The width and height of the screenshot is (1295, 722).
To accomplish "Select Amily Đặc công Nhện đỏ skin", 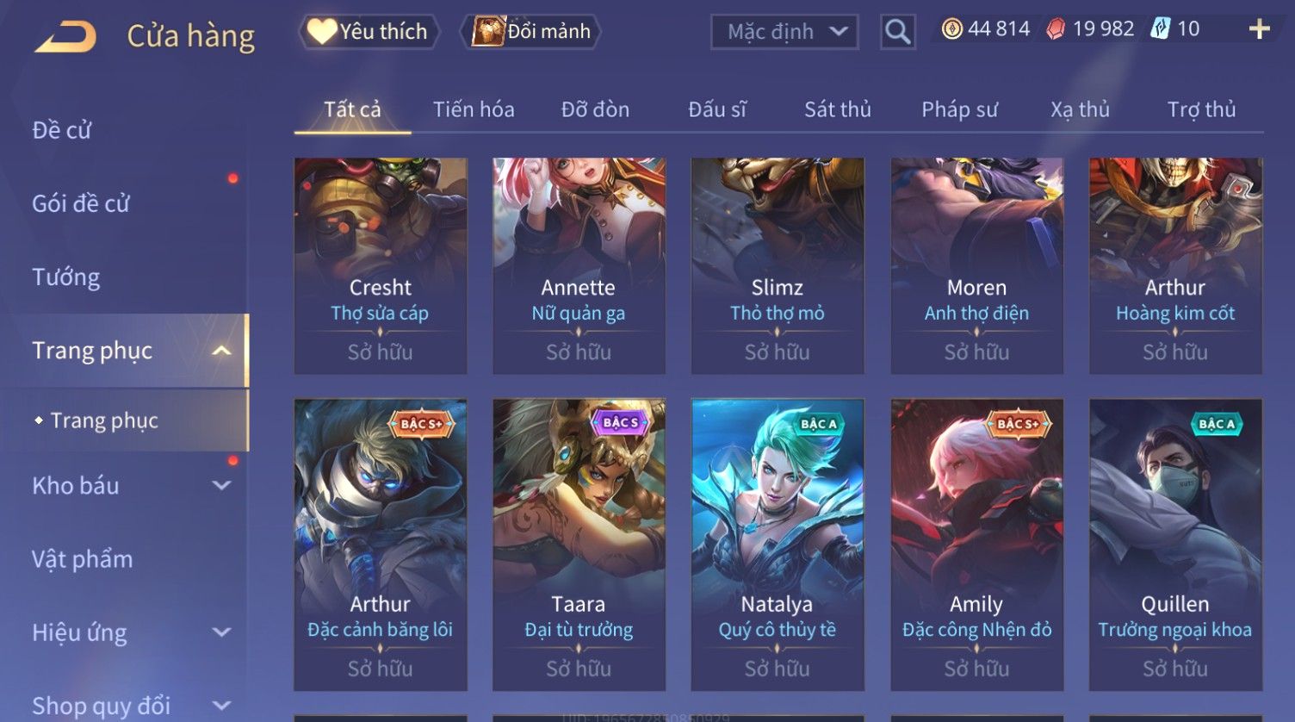I will 976,545.
